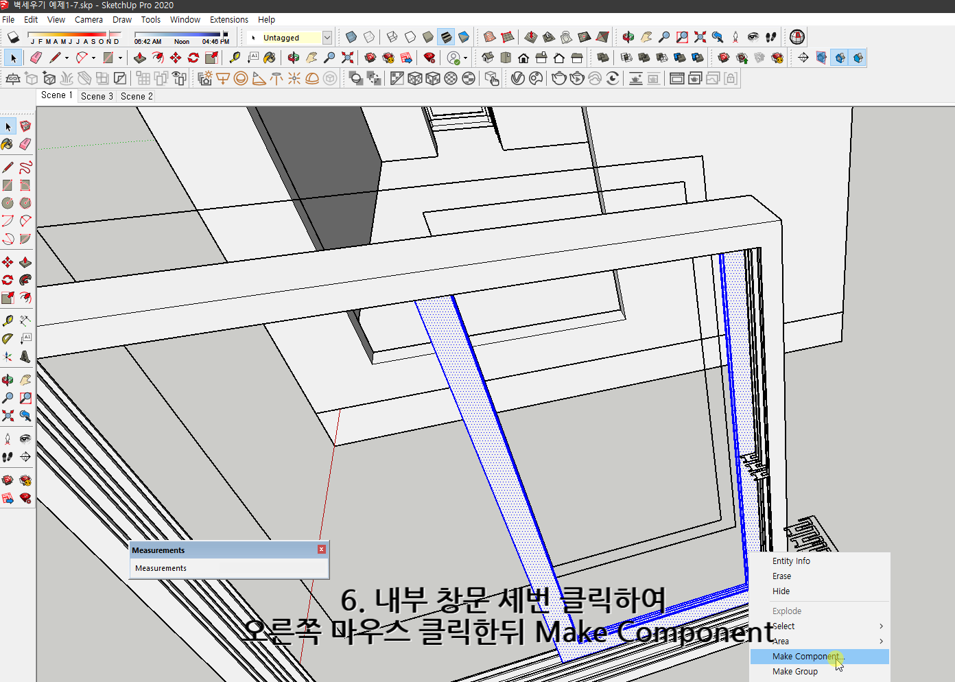Switch to the Scene 2 tab
The height and width of the screenshot is (682, 955).
(x=136, y=96)
